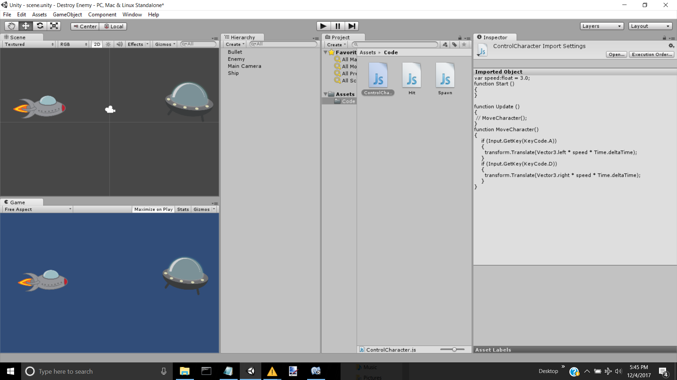Open Inspector settings gear icon
The image size is (677, 380).
click(671, 46)
